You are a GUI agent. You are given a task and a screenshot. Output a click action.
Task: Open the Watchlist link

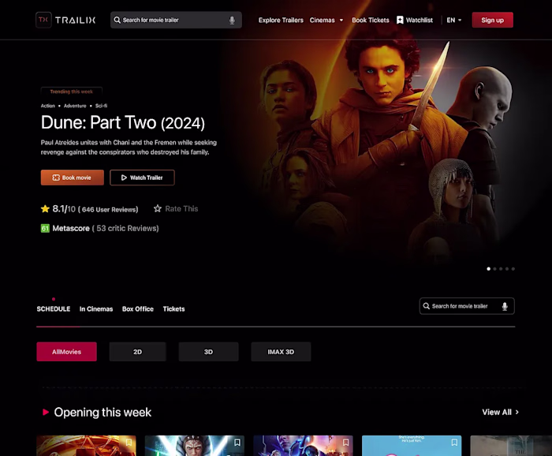click(420, 20)
